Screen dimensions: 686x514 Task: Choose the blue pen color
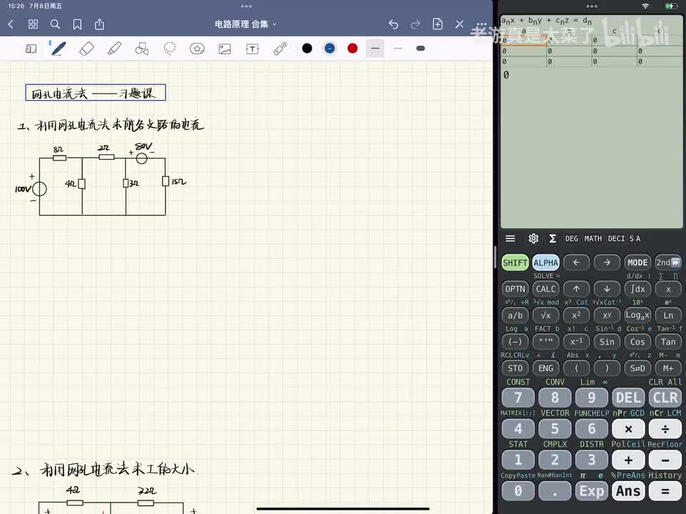pos(330,49)
